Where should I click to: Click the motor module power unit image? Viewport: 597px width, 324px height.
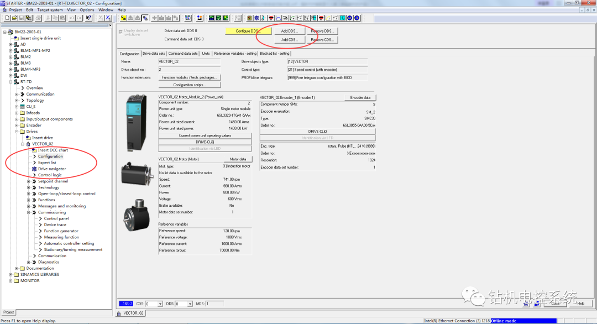click(137, 123)
